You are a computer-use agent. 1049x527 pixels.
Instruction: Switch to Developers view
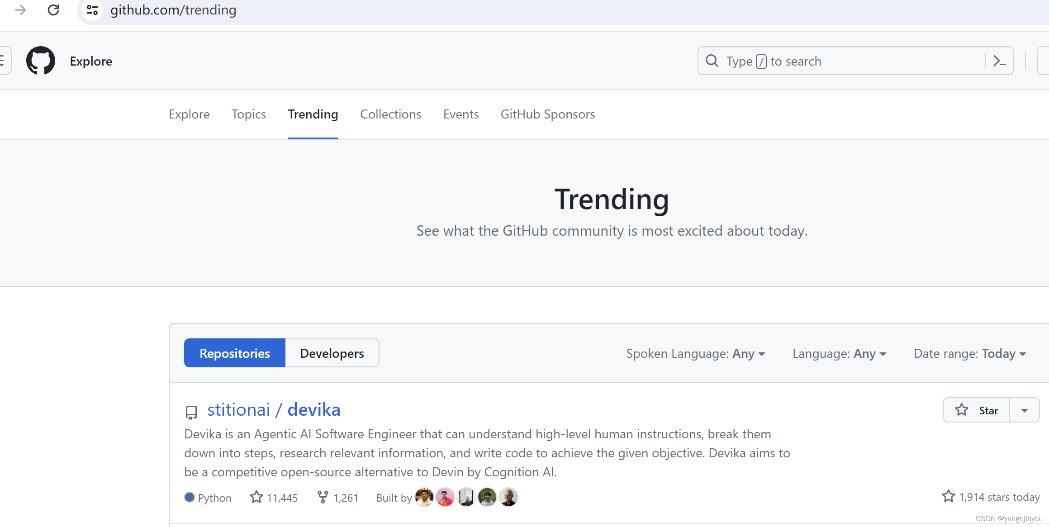coord(332,353)
